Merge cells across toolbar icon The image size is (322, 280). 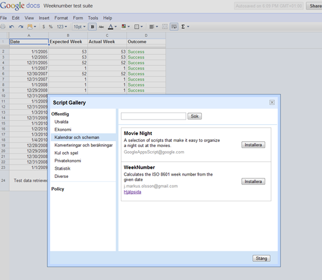coord(165,27)
